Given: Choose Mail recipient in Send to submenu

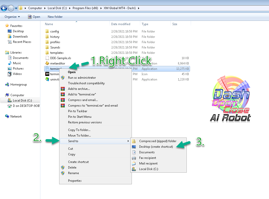Looking at the screenshot, I should click(148, 163).
